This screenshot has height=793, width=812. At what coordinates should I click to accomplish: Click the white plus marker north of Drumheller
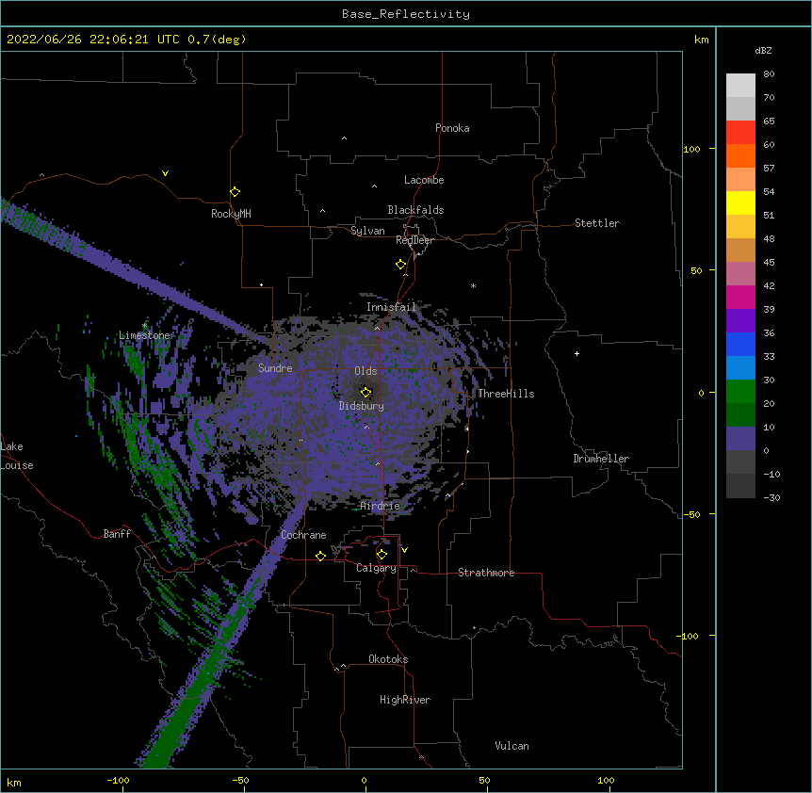point(577,353)
